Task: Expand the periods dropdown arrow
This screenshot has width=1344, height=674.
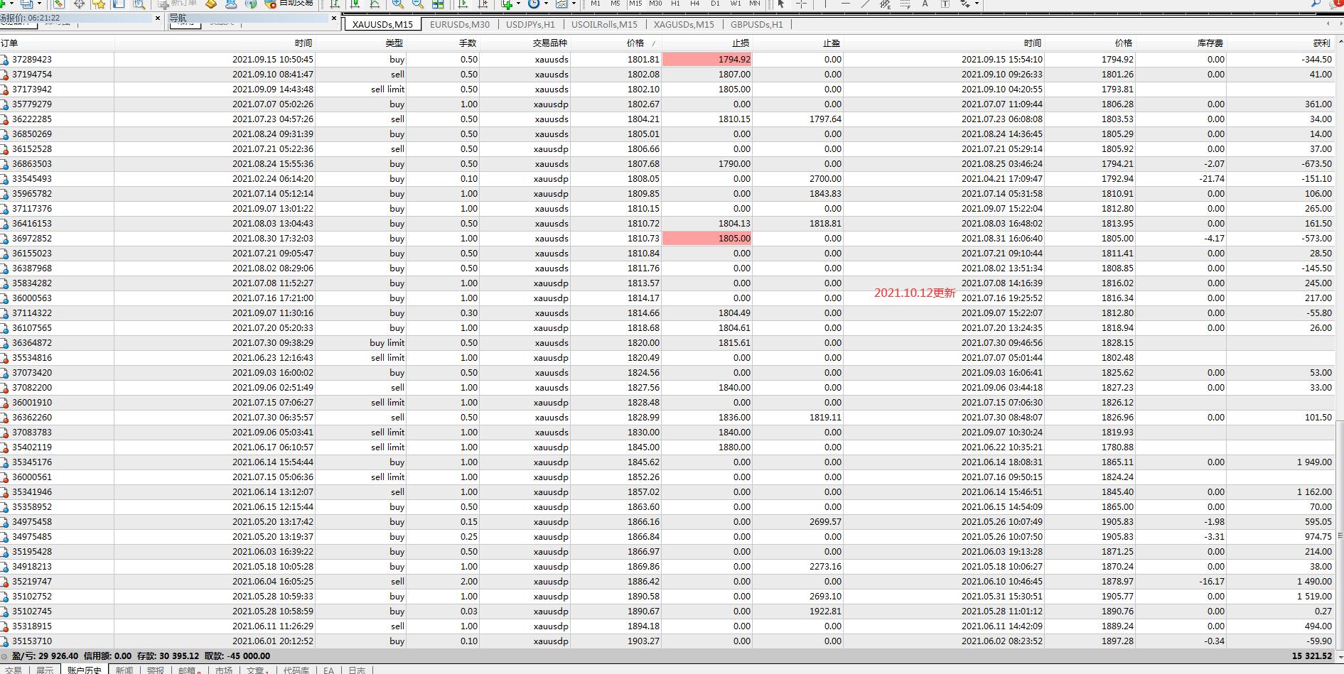Action: (x=546, y=4)
